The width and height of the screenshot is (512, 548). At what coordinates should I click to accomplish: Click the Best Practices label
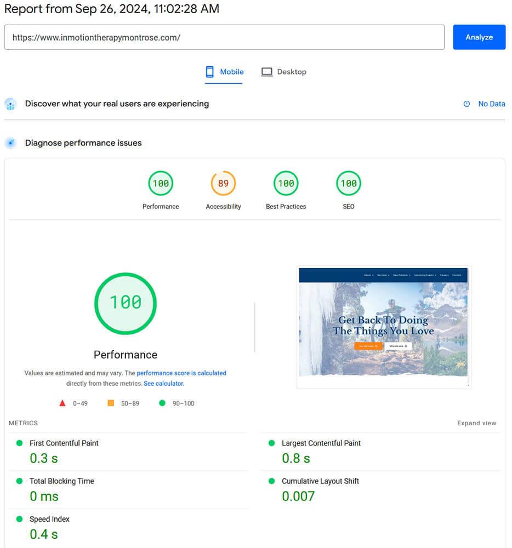[286, 207]
